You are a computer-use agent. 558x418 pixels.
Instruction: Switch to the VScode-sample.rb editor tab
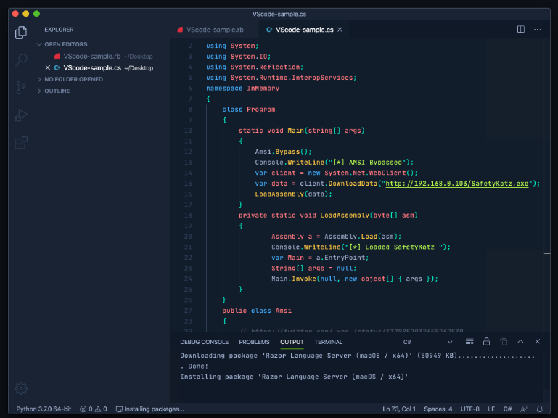[x=215, y=30]
